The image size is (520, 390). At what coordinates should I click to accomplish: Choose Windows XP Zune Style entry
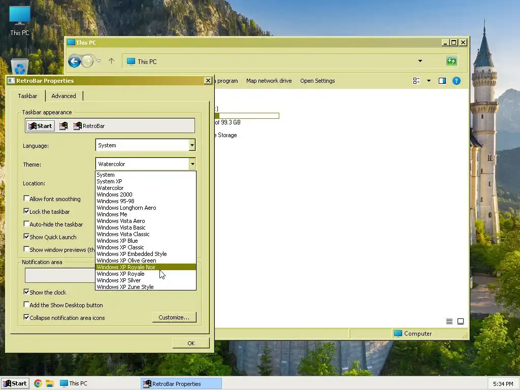pyautogui.click(x=146, y=287)
